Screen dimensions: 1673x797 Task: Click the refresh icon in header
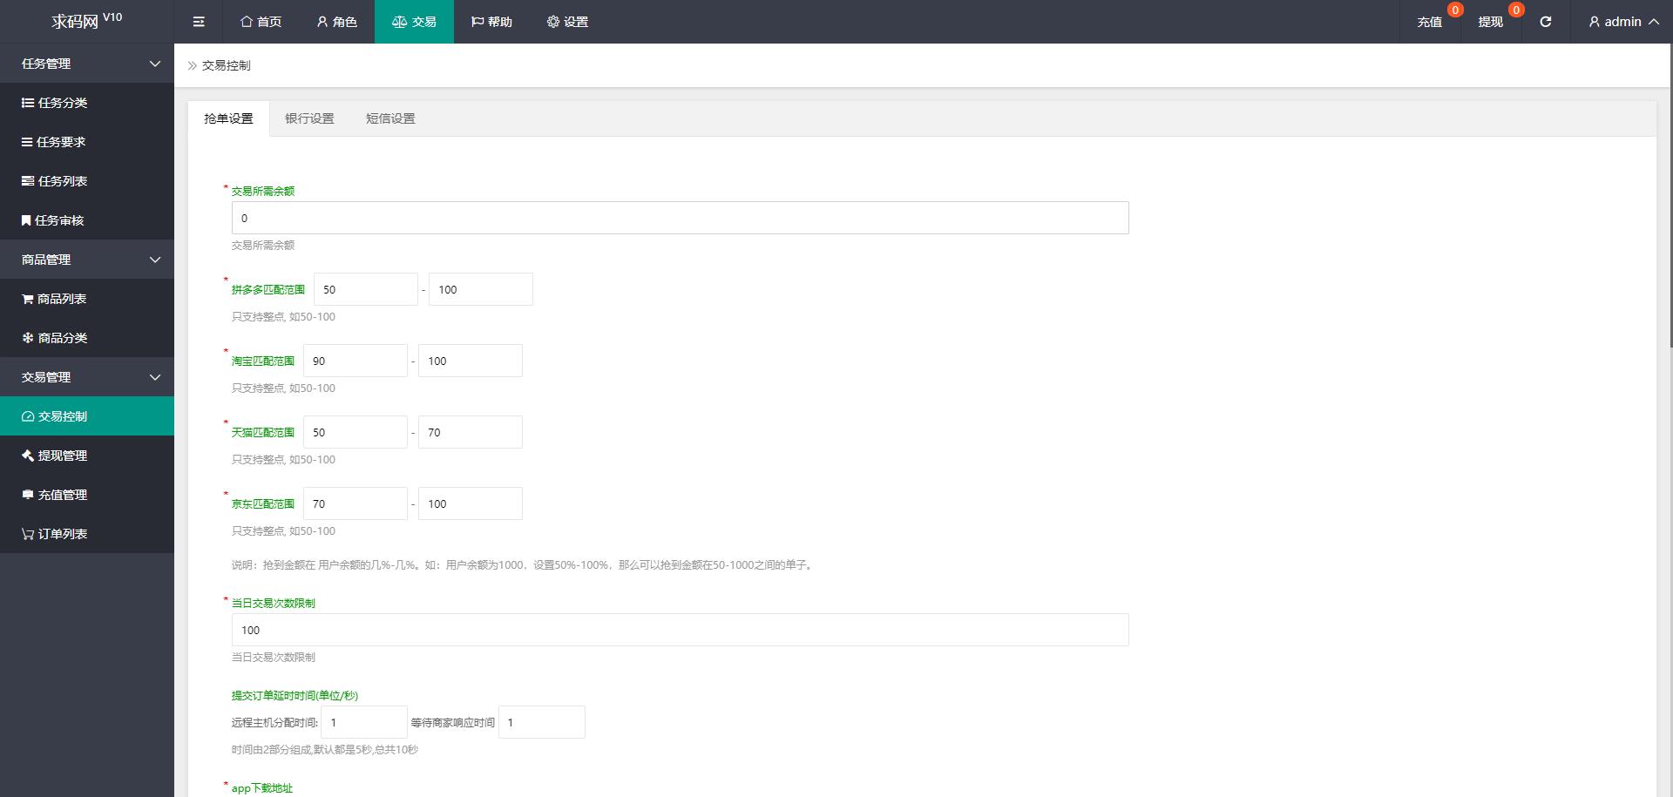click(1546, 22)
